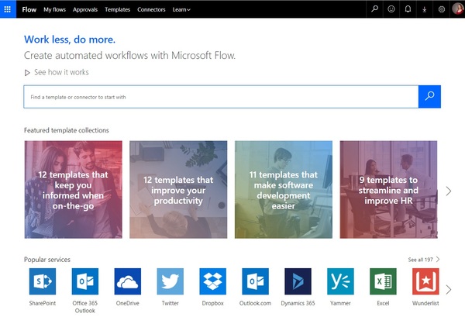This screenshot has width=465, height=317.
Task: Open the app launcher waffle icon
Action: click(8, 9)
